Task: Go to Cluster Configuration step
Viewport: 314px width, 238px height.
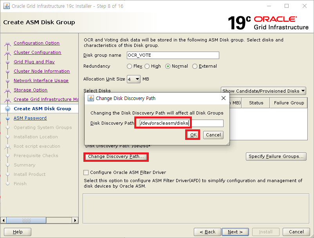Action: (38, 52)
